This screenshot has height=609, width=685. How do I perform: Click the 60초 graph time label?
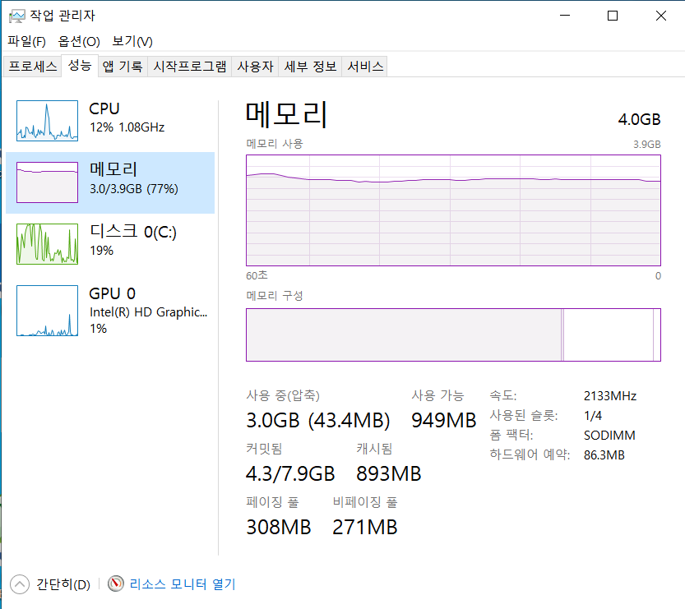[x=257, y=275]
